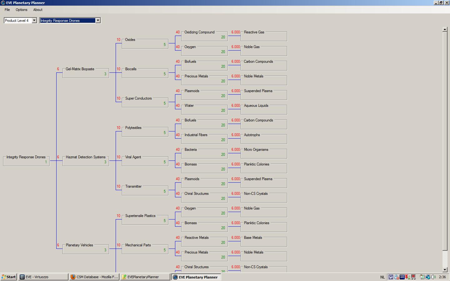The image size is (450, 281).
Task: Select Oxygen under the Supertensile Plastics branch
Action: point(204,212)
